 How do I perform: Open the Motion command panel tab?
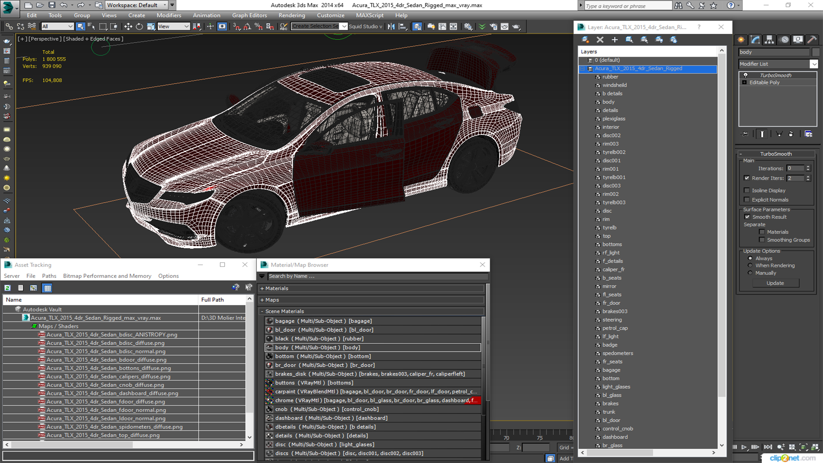click(784, 40)
